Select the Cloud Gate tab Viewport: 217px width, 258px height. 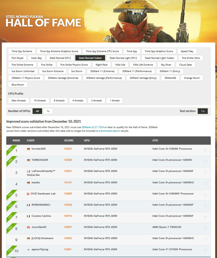[185, 65]
